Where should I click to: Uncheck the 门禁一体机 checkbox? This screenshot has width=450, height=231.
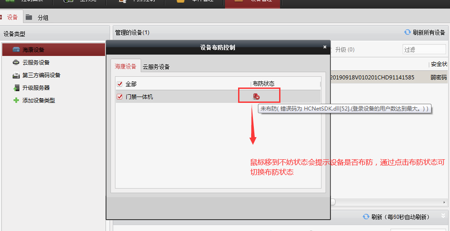(x=119, y=97)
